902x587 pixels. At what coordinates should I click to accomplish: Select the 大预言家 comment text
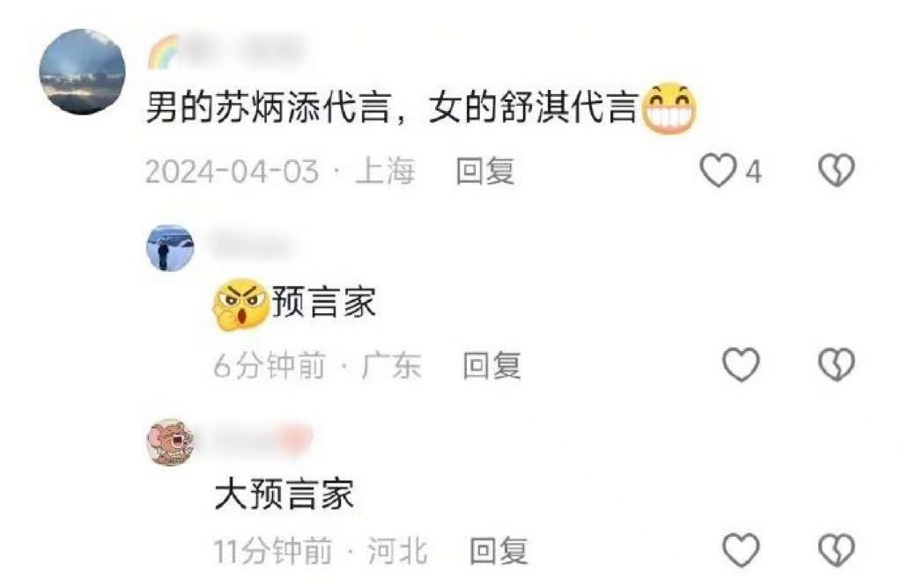tap(284, 494)
